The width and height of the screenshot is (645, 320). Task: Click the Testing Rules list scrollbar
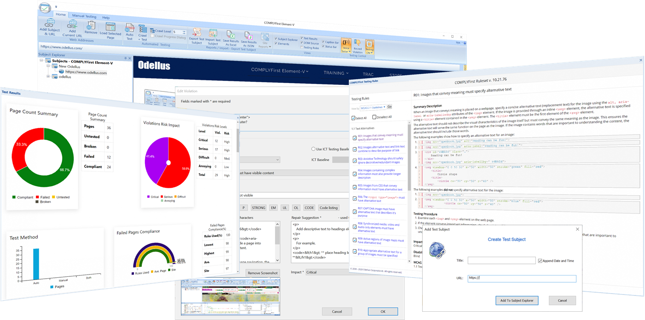[409, 193]
